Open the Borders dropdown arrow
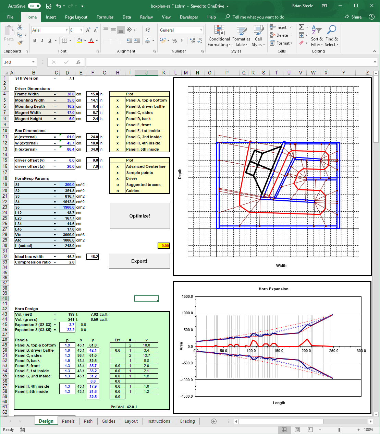 tap(71, 40)
